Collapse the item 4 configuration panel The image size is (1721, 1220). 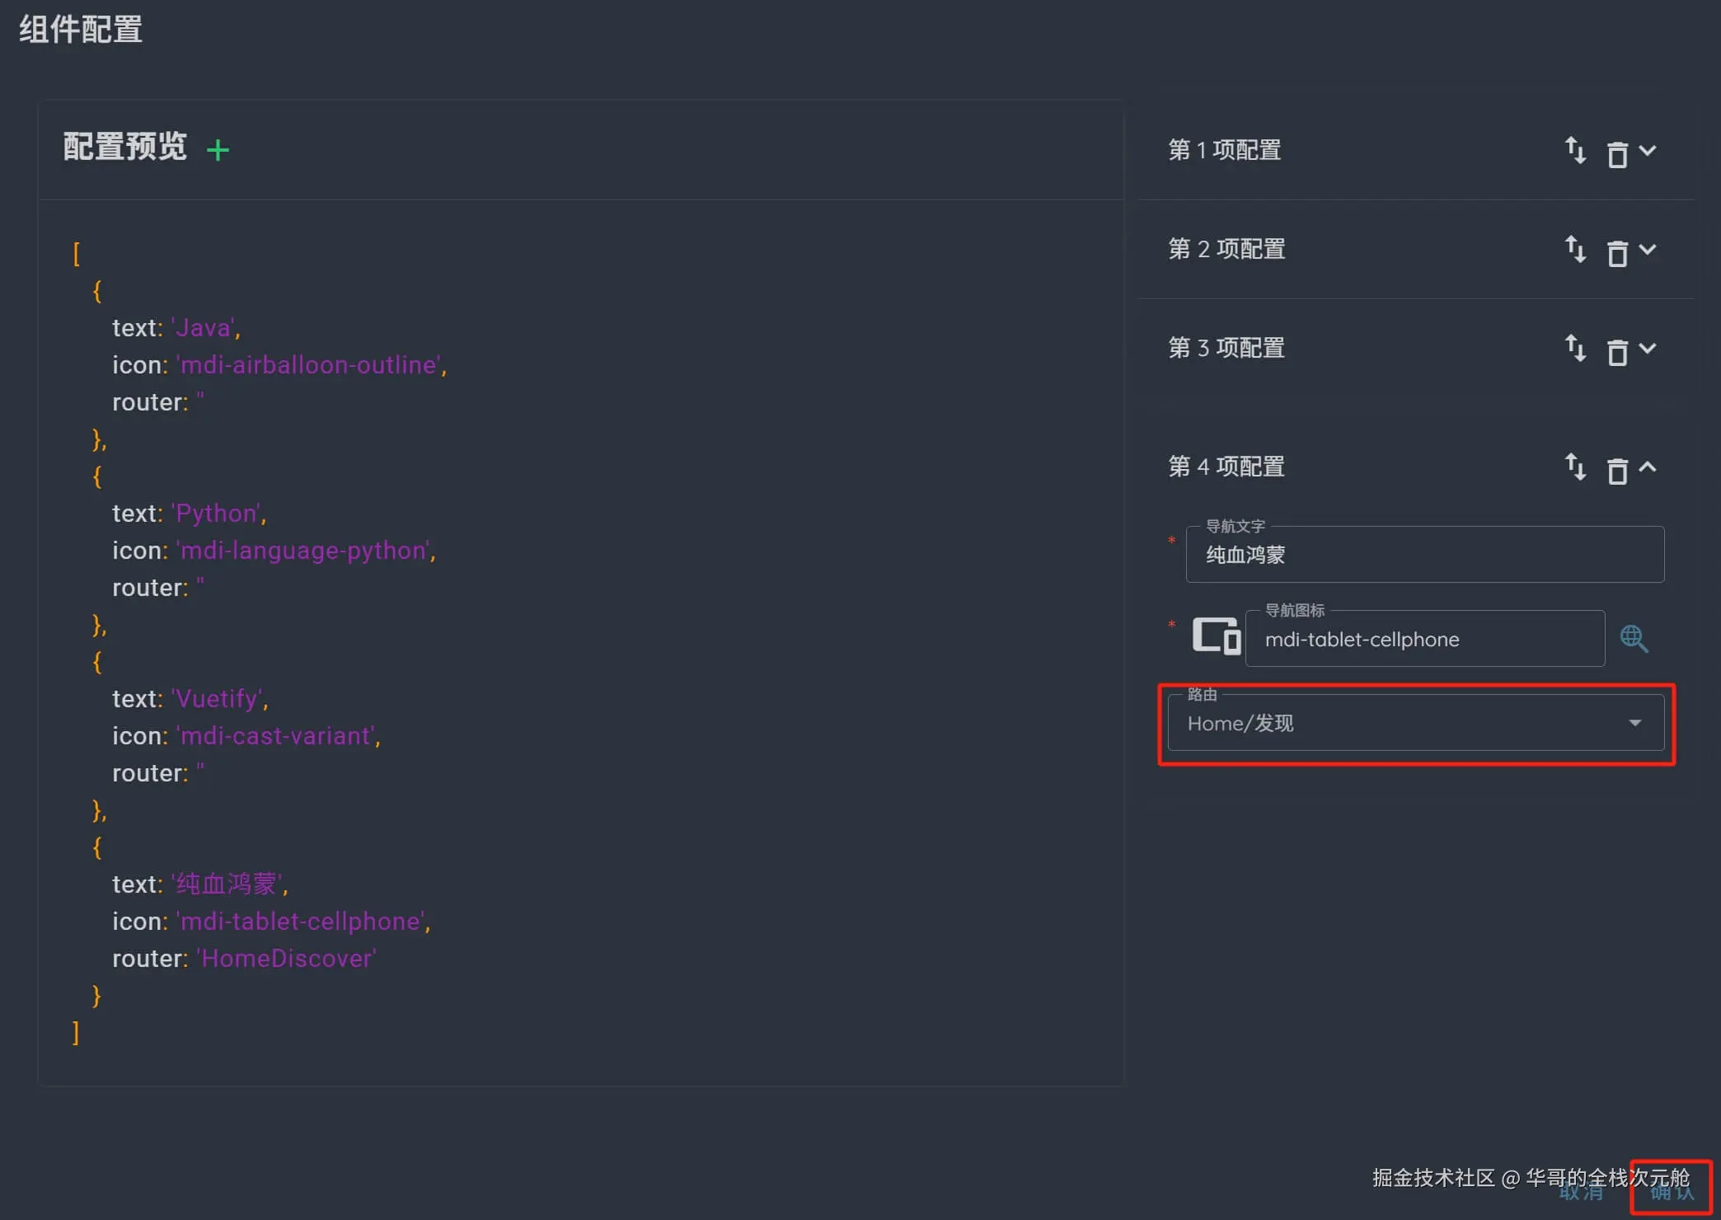pyautogui.click(x=1648, y=467)
